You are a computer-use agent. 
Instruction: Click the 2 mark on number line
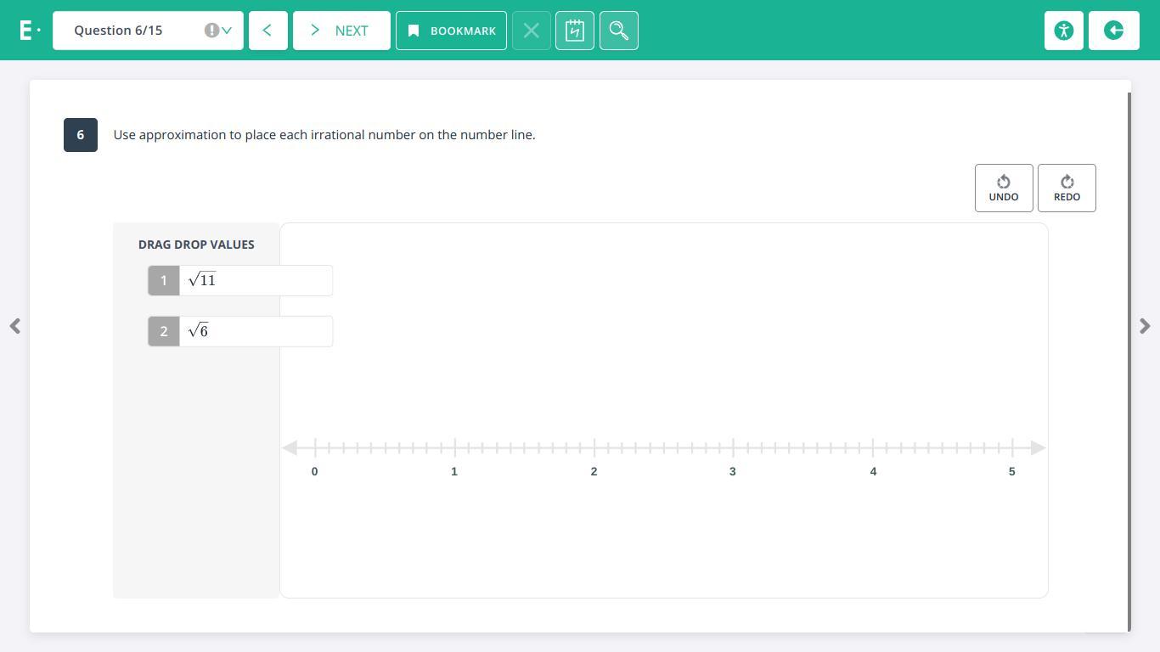click(594, 447)
